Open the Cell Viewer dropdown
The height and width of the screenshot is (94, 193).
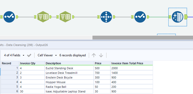point(47,55)
